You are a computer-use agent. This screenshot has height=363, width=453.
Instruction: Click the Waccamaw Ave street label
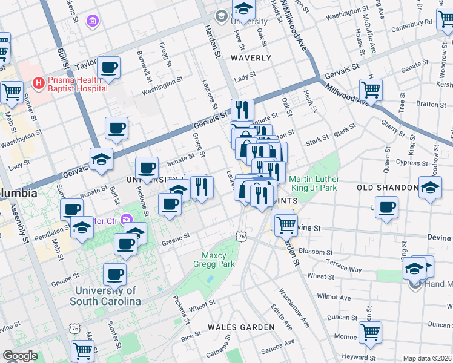[294, 307]
